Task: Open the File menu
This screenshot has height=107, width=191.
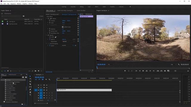Action: click(1, 4)
